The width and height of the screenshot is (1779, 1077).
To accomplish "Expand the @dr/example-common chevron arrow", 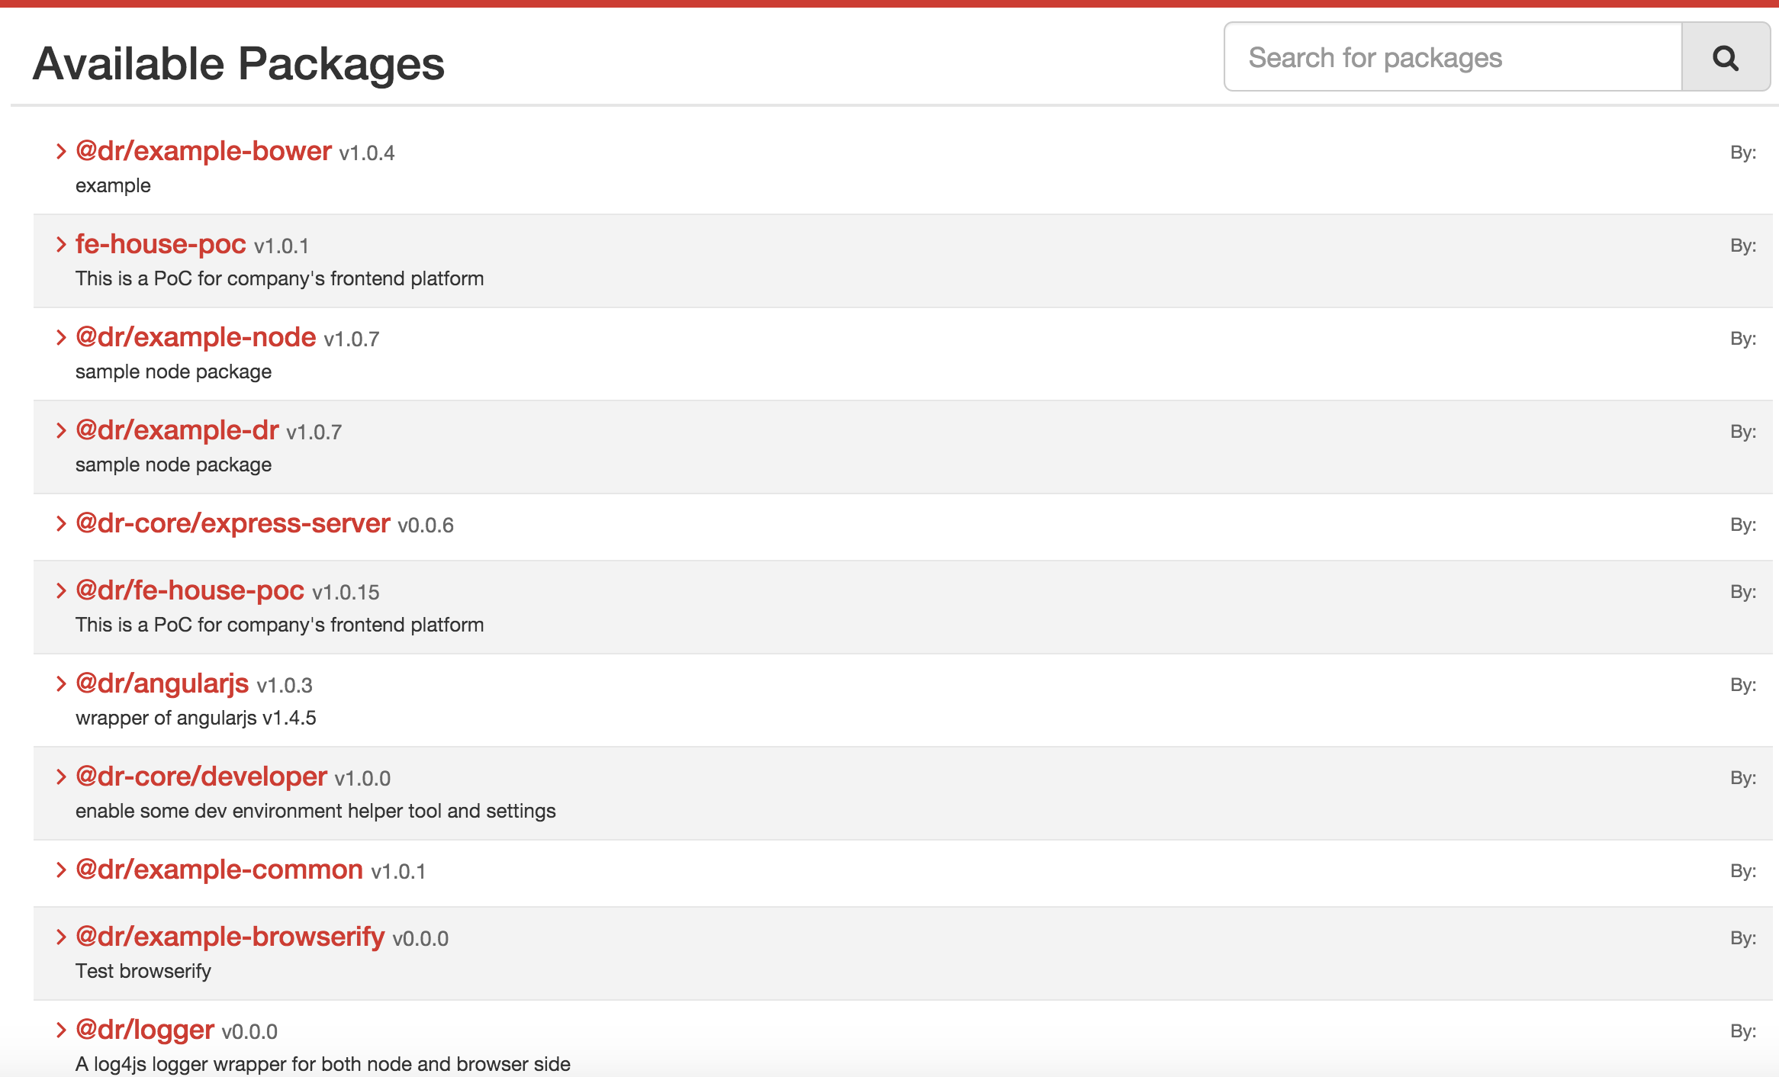I will [x=61, y=870].
